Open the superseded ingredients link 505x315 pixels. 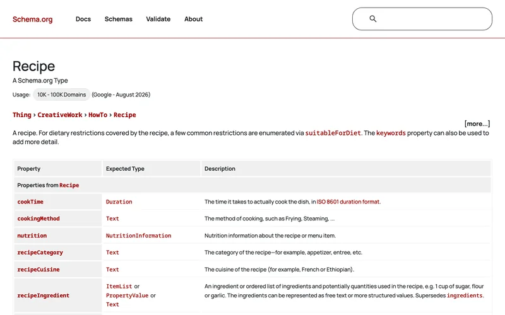click(465, 295)
